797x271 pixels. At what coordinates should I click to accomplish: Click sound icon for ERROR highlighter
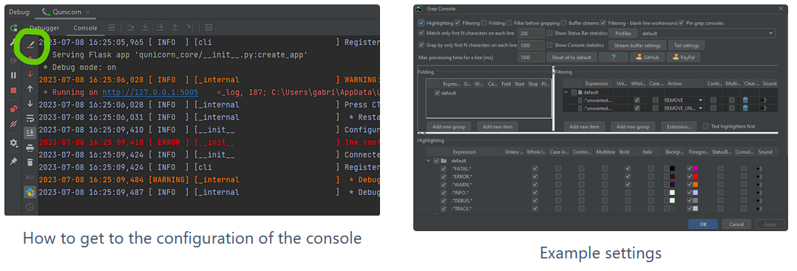pos(759,176)
